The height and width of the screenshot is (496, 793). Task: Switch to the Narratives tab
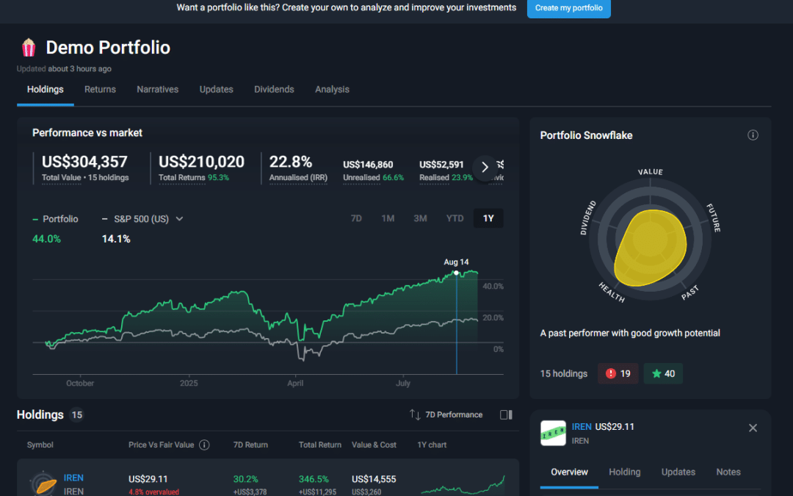(x=157, y=90)
